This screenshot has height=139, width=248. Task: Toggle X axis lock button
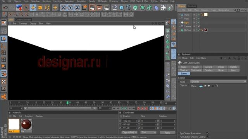coord(64,8)
